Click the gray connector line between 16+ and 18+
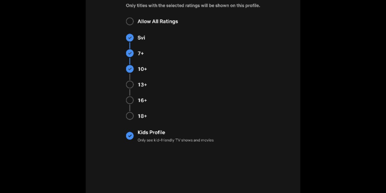Screen dimensions: 386x193 tap(130, 108)
